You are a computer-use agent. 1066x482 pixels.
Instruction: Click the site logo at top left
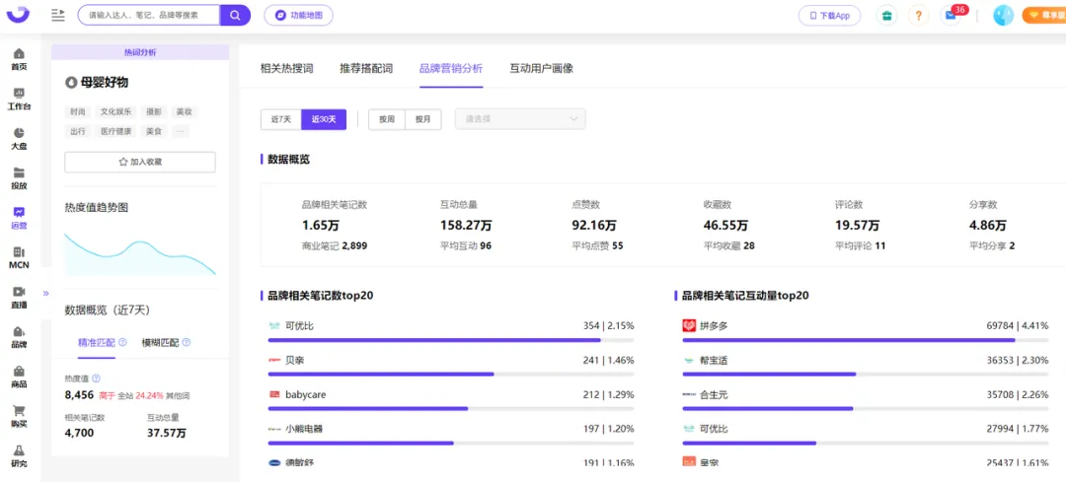click(19, 14)
